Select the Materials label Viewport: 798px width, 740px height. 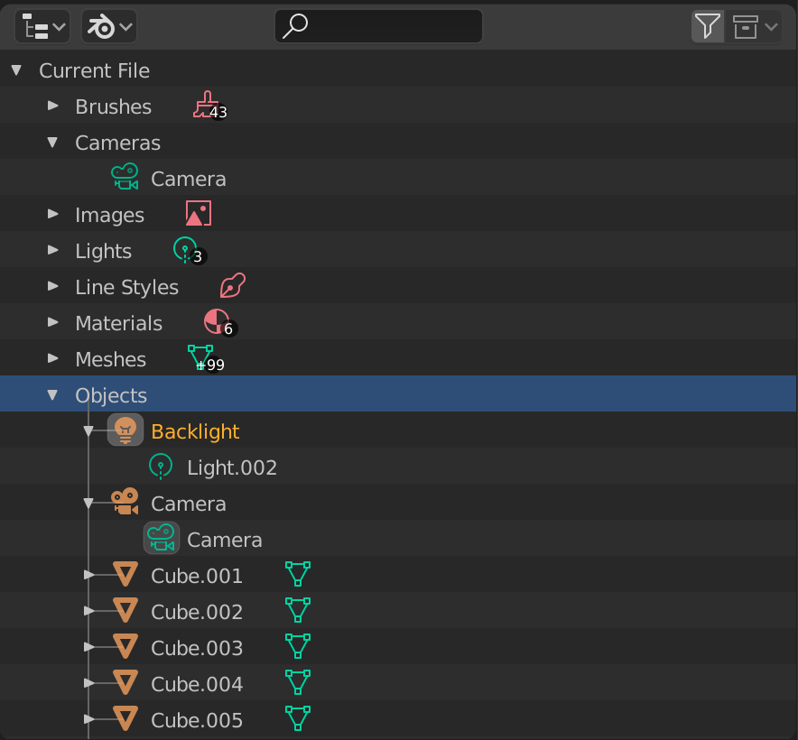tap(118, 324)
